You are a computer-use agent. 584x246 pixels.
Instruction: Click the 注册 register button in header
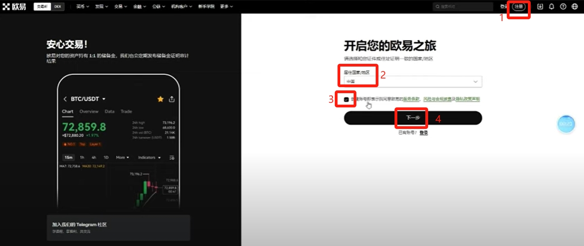click(x=519, y=7)
